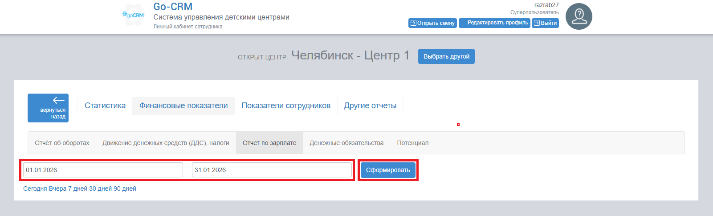The image size is (713, 216).
Task: Click the goCRM logo icon
Action: 133,15
